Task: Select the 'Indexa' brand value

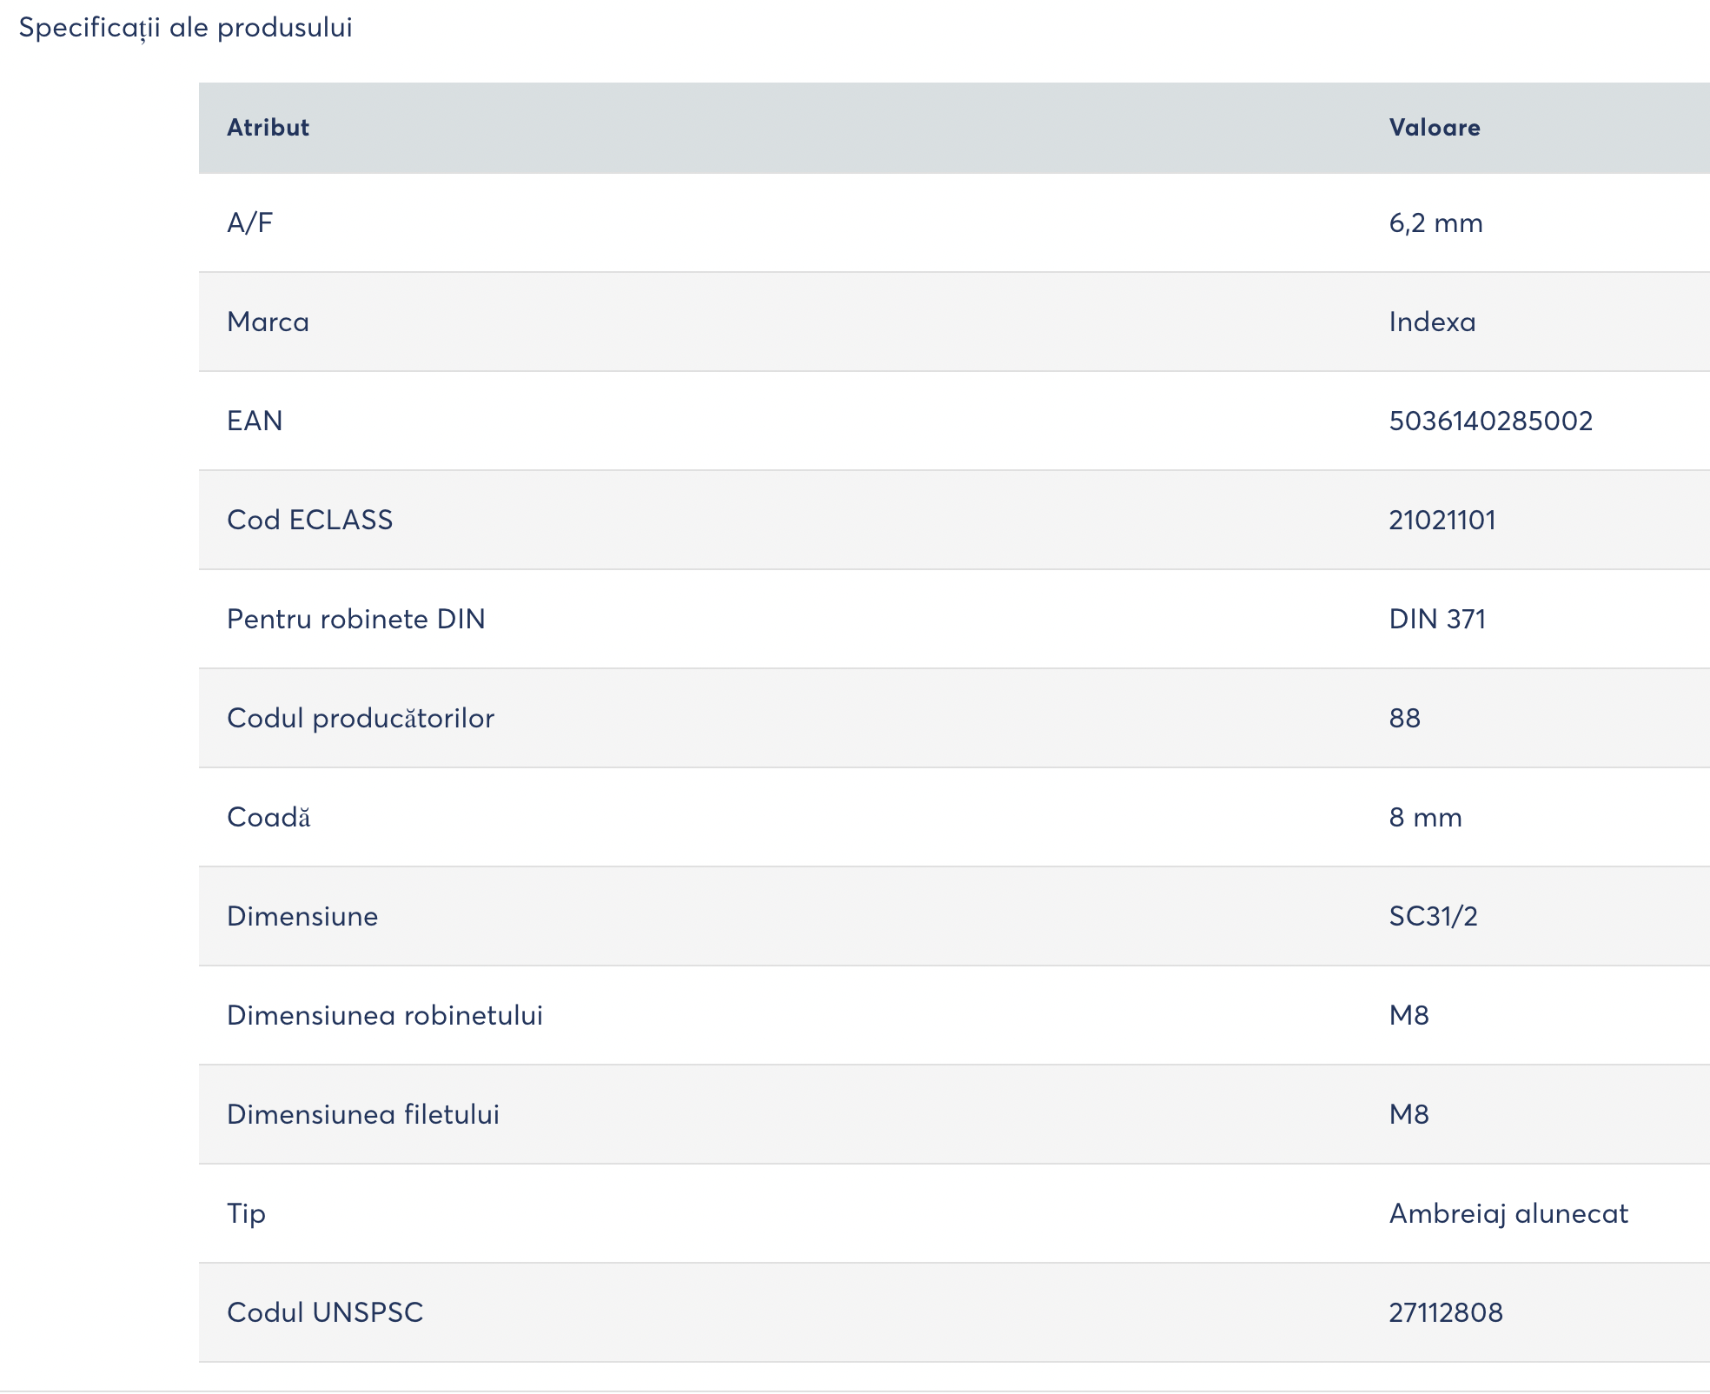Action: 1432,322
